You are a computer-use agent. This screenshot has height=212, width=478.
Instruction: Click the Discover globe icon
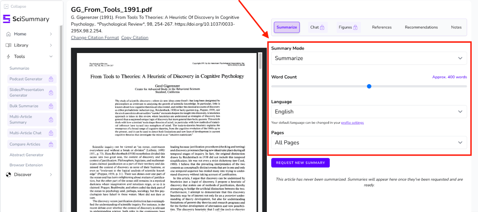coord(8,174)
